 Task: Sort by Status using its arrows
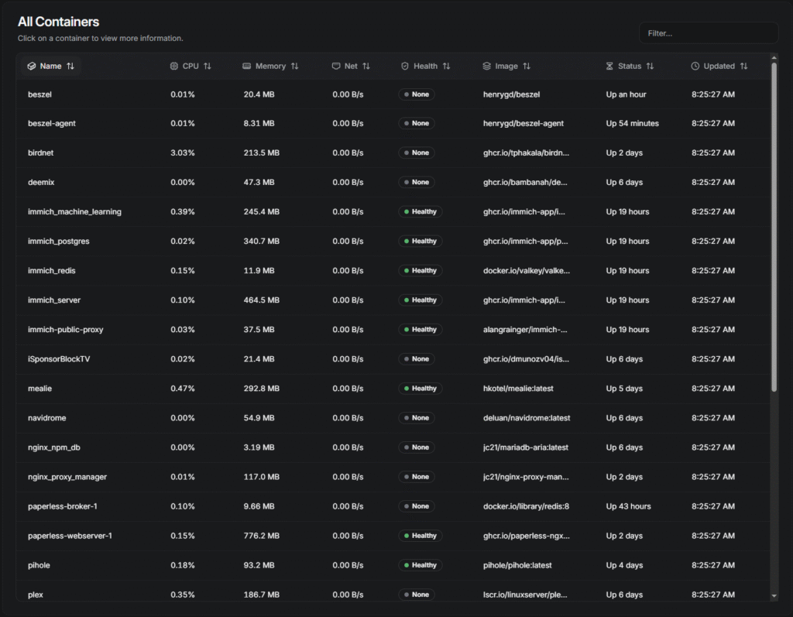click(x=651, y=67)
